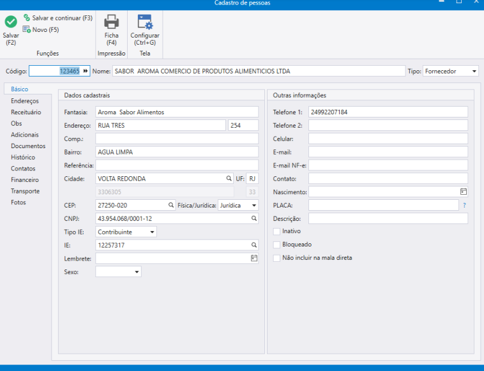Click the Bairro field AGUA LIMPA

tap(177, 152)
